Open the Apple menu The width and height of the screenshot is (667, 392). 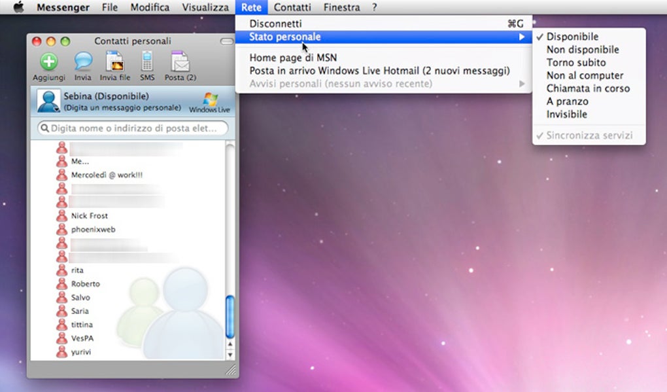[x=18, y=7]
